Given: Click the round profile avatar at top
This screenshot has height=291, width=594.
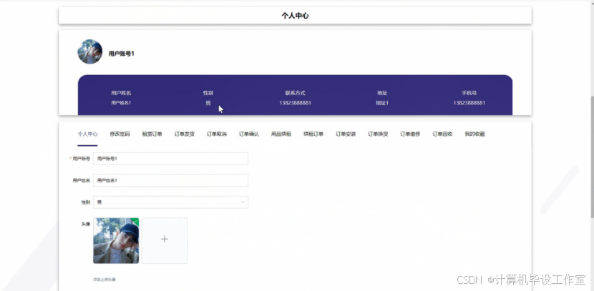Looking at the screenshot, I should [x=89, y=51].
